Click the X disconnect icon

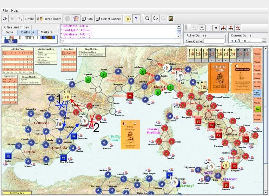click(x=216, y=28)
